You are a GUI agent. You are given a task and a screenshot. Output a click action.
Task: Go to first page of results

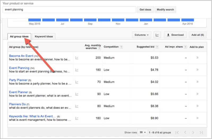click(x=177, y=132)
